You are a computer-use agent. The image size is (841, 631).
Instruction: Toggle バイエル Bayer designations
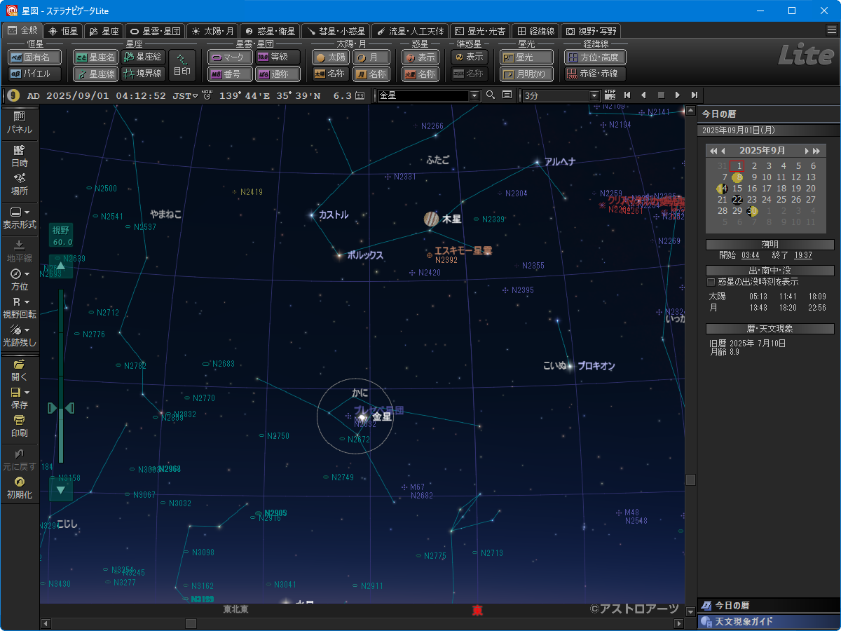(34, 74)
